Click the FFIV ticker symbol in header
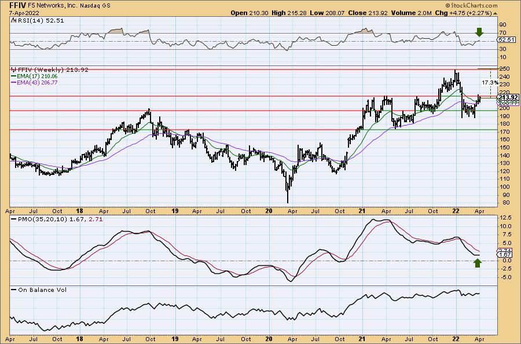The width and height of the screenshot is (521, 344). (18, 5)
